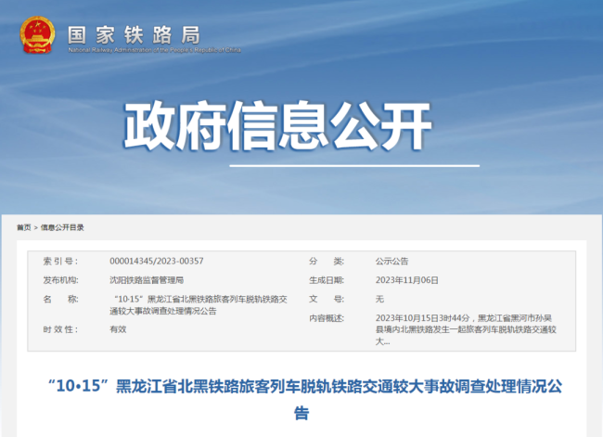Click the 国家铁路局 site title
The width and height of the screenshot is (603, 437).
tap(133, 32)
